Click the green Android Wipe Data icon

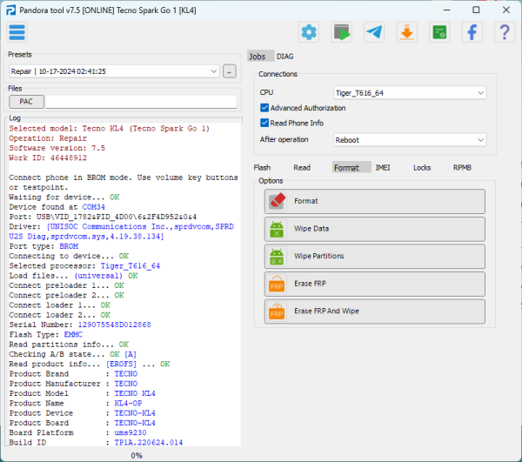tap(277, 229)
